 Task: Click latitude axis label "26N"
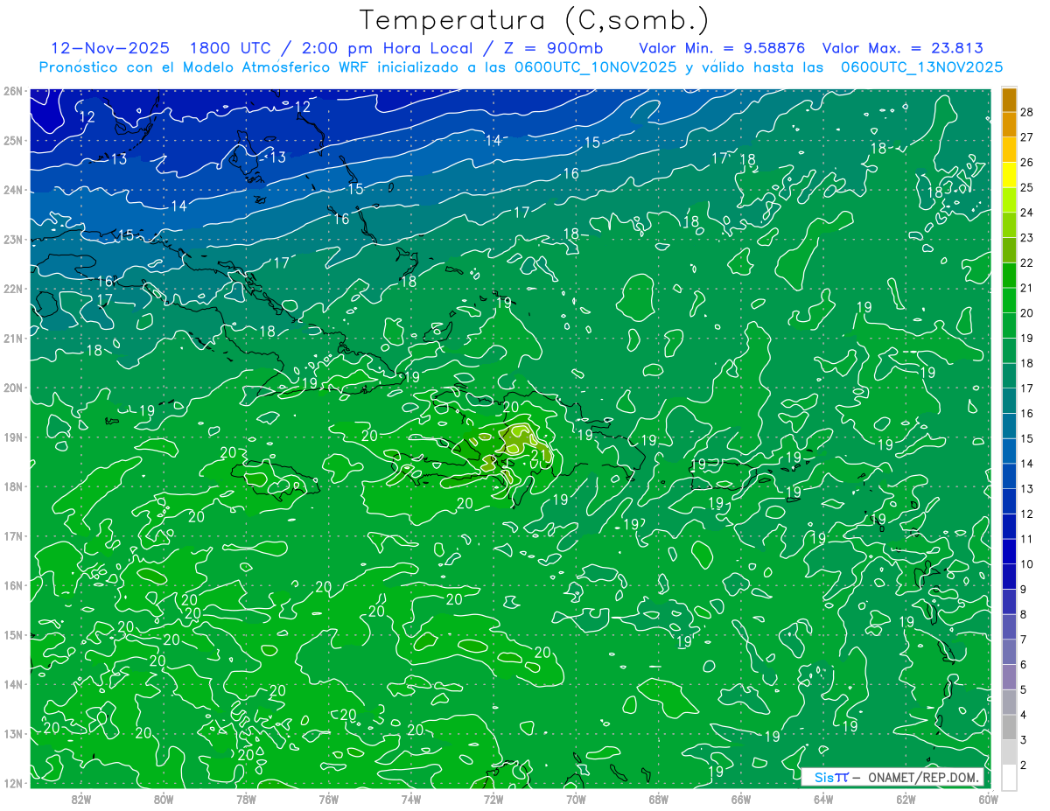click(13, 91)
